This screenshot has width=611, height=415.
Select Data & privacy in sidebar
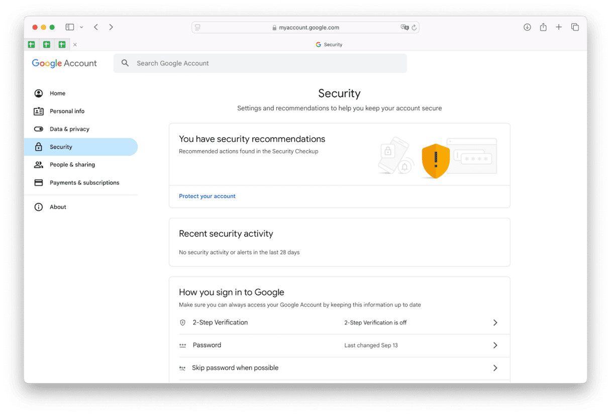click(69, 129)
